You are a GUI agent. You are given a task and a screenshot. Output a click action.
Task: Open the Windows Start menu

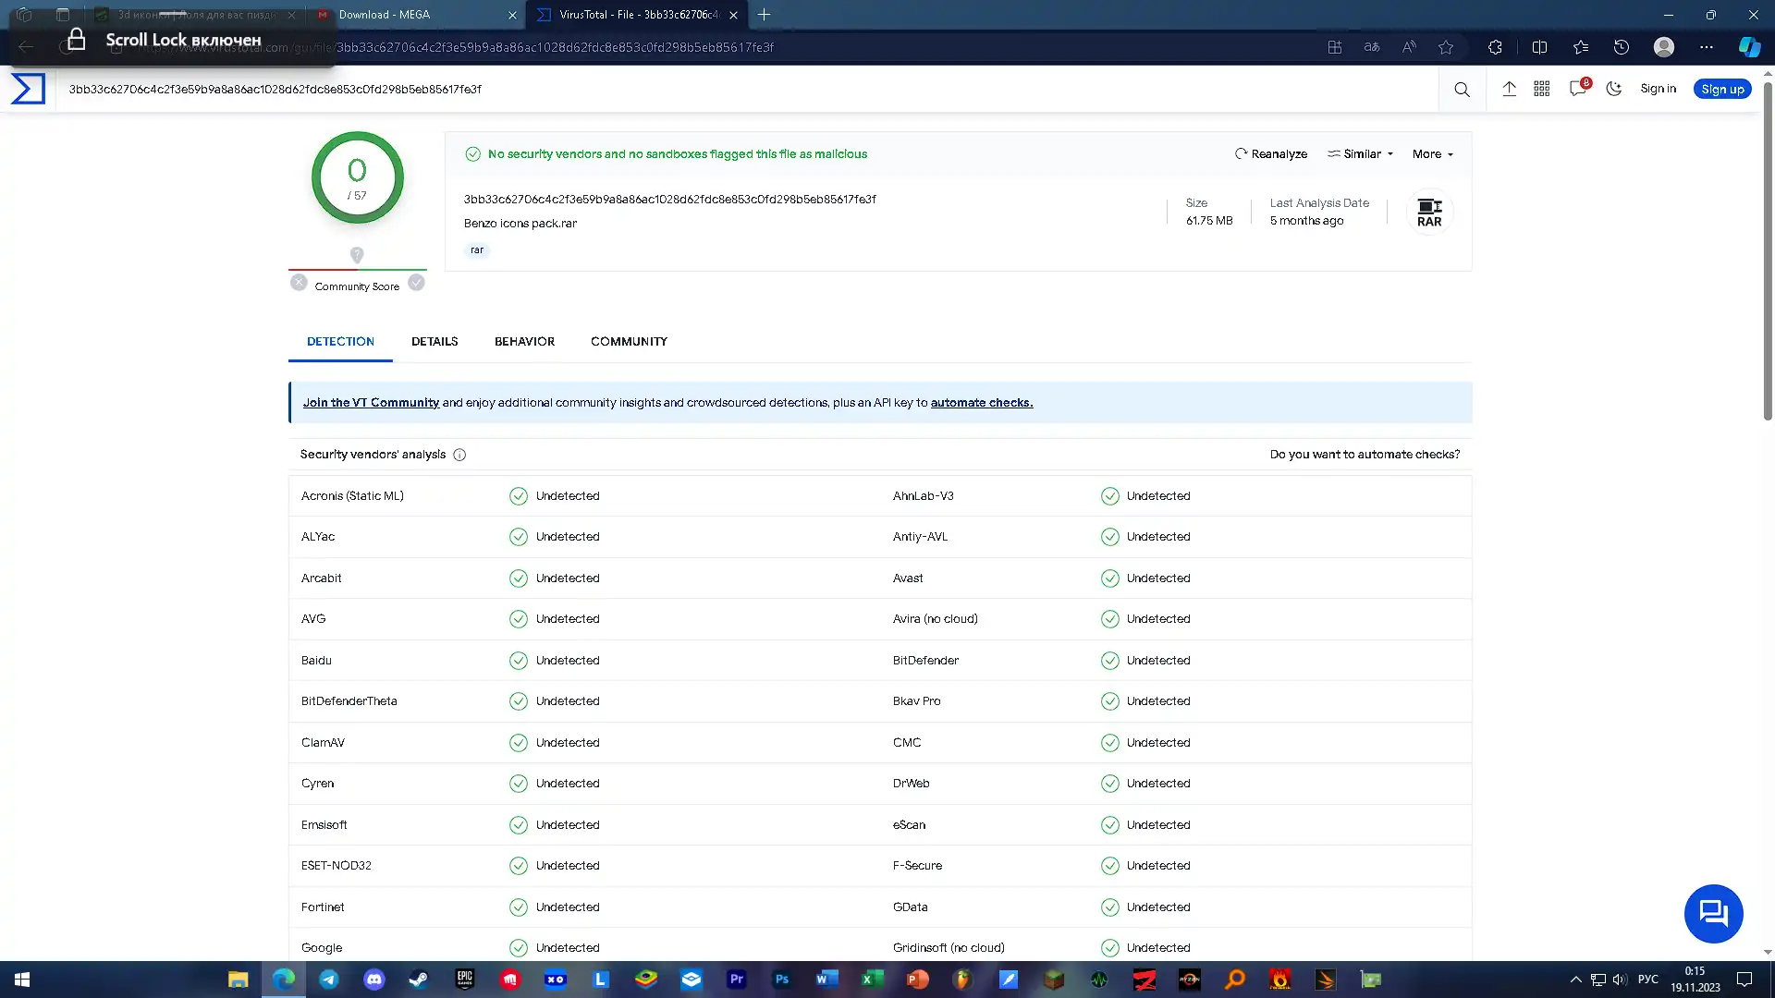(x=22, y=980)
